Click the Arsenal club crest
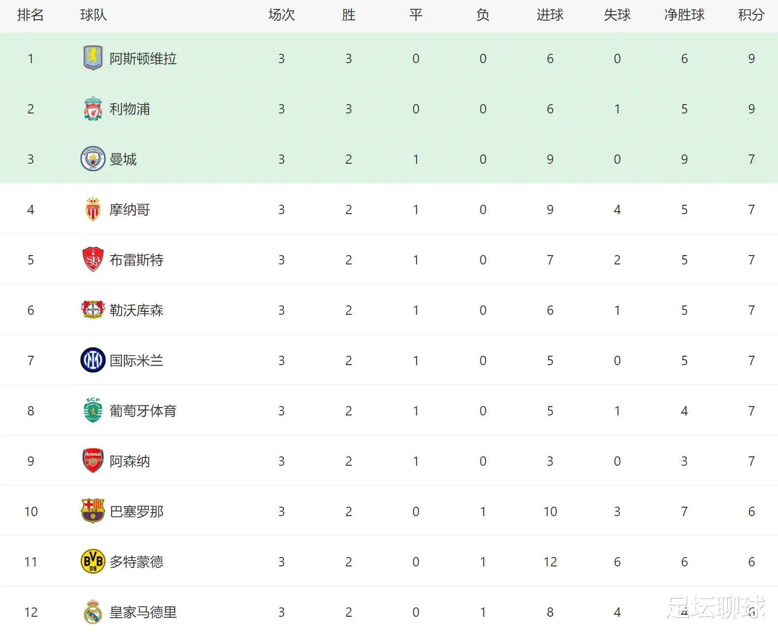 coord(93,461)
